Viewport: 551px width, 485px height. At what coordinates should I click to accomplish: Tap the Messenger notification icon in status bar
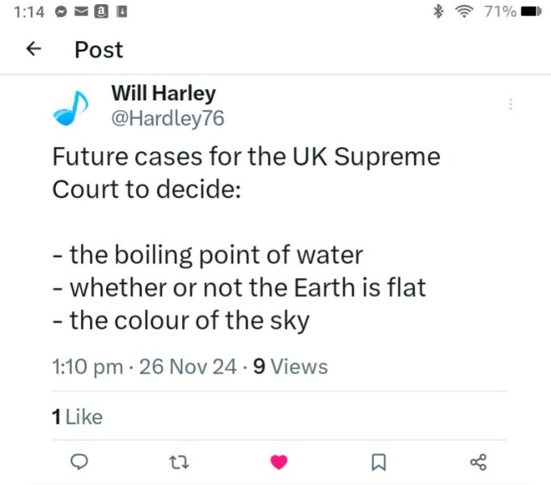pos(61,11)
